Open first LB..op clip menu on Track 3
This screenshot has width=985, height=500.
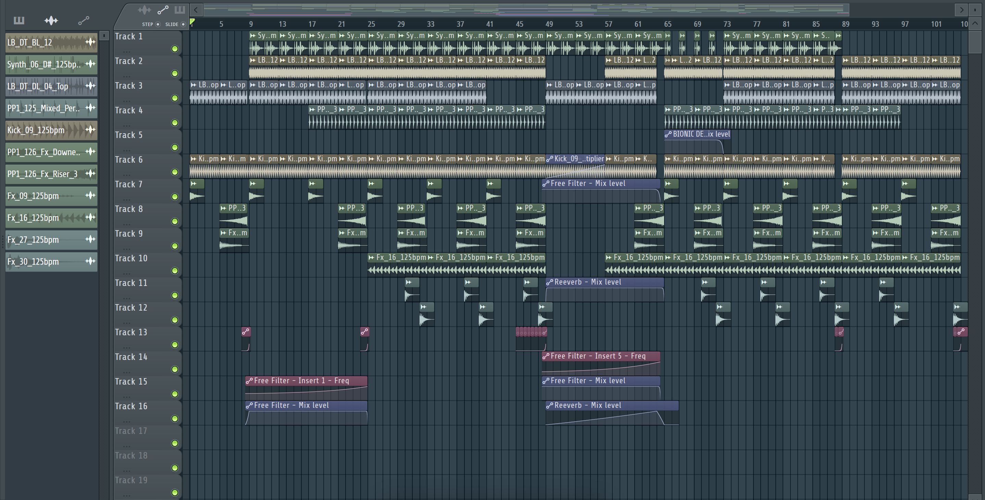tap(194, 85)
